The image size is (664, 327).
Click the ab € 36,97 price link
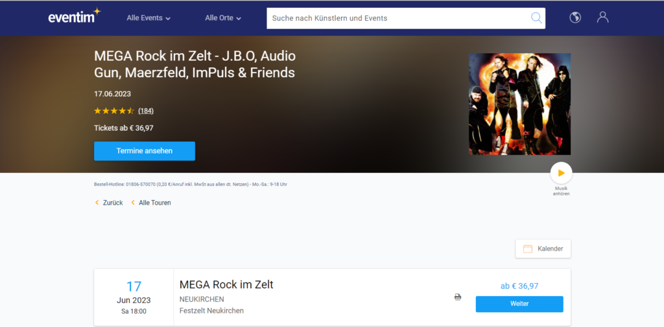519,286
